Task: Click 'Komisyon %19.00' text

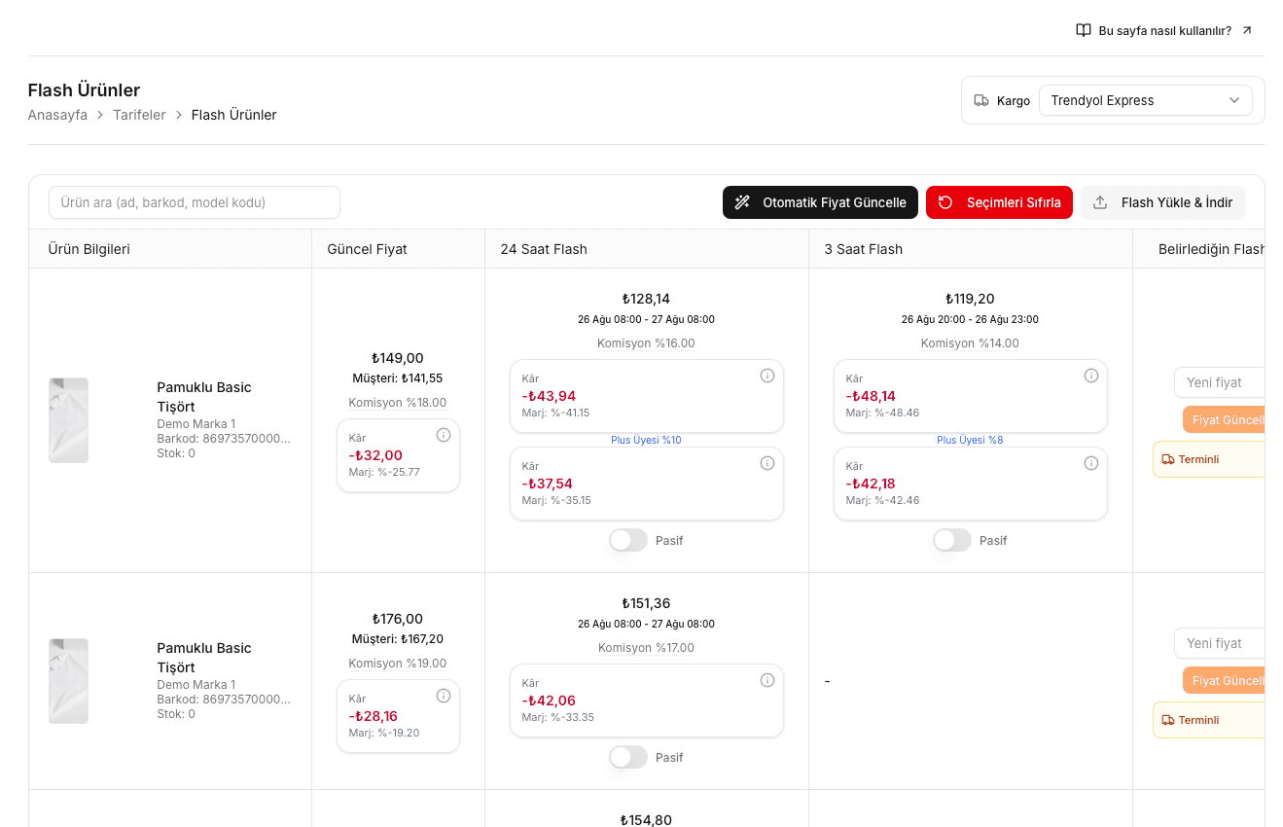Action: click(x=398, y=664)
